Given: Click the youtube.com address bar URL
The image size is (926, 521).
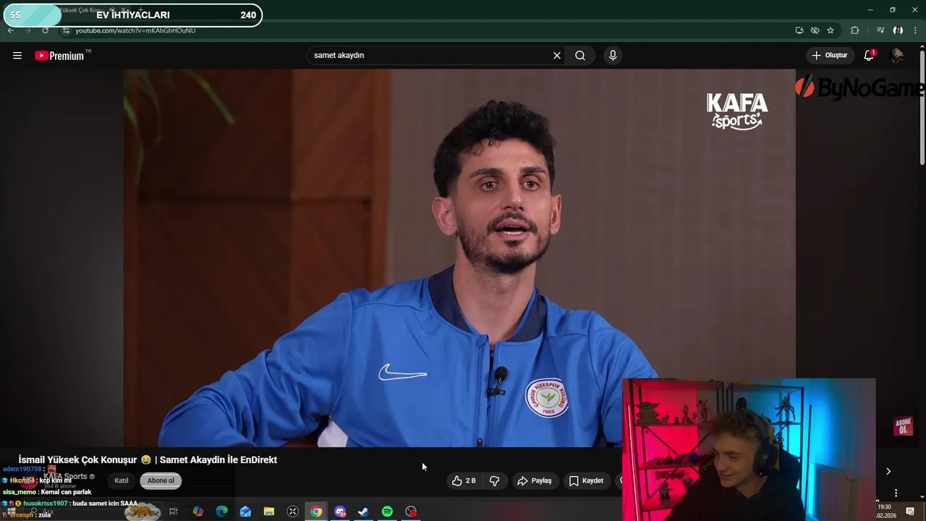Looking at the screenshot, I should click(135, 30).
